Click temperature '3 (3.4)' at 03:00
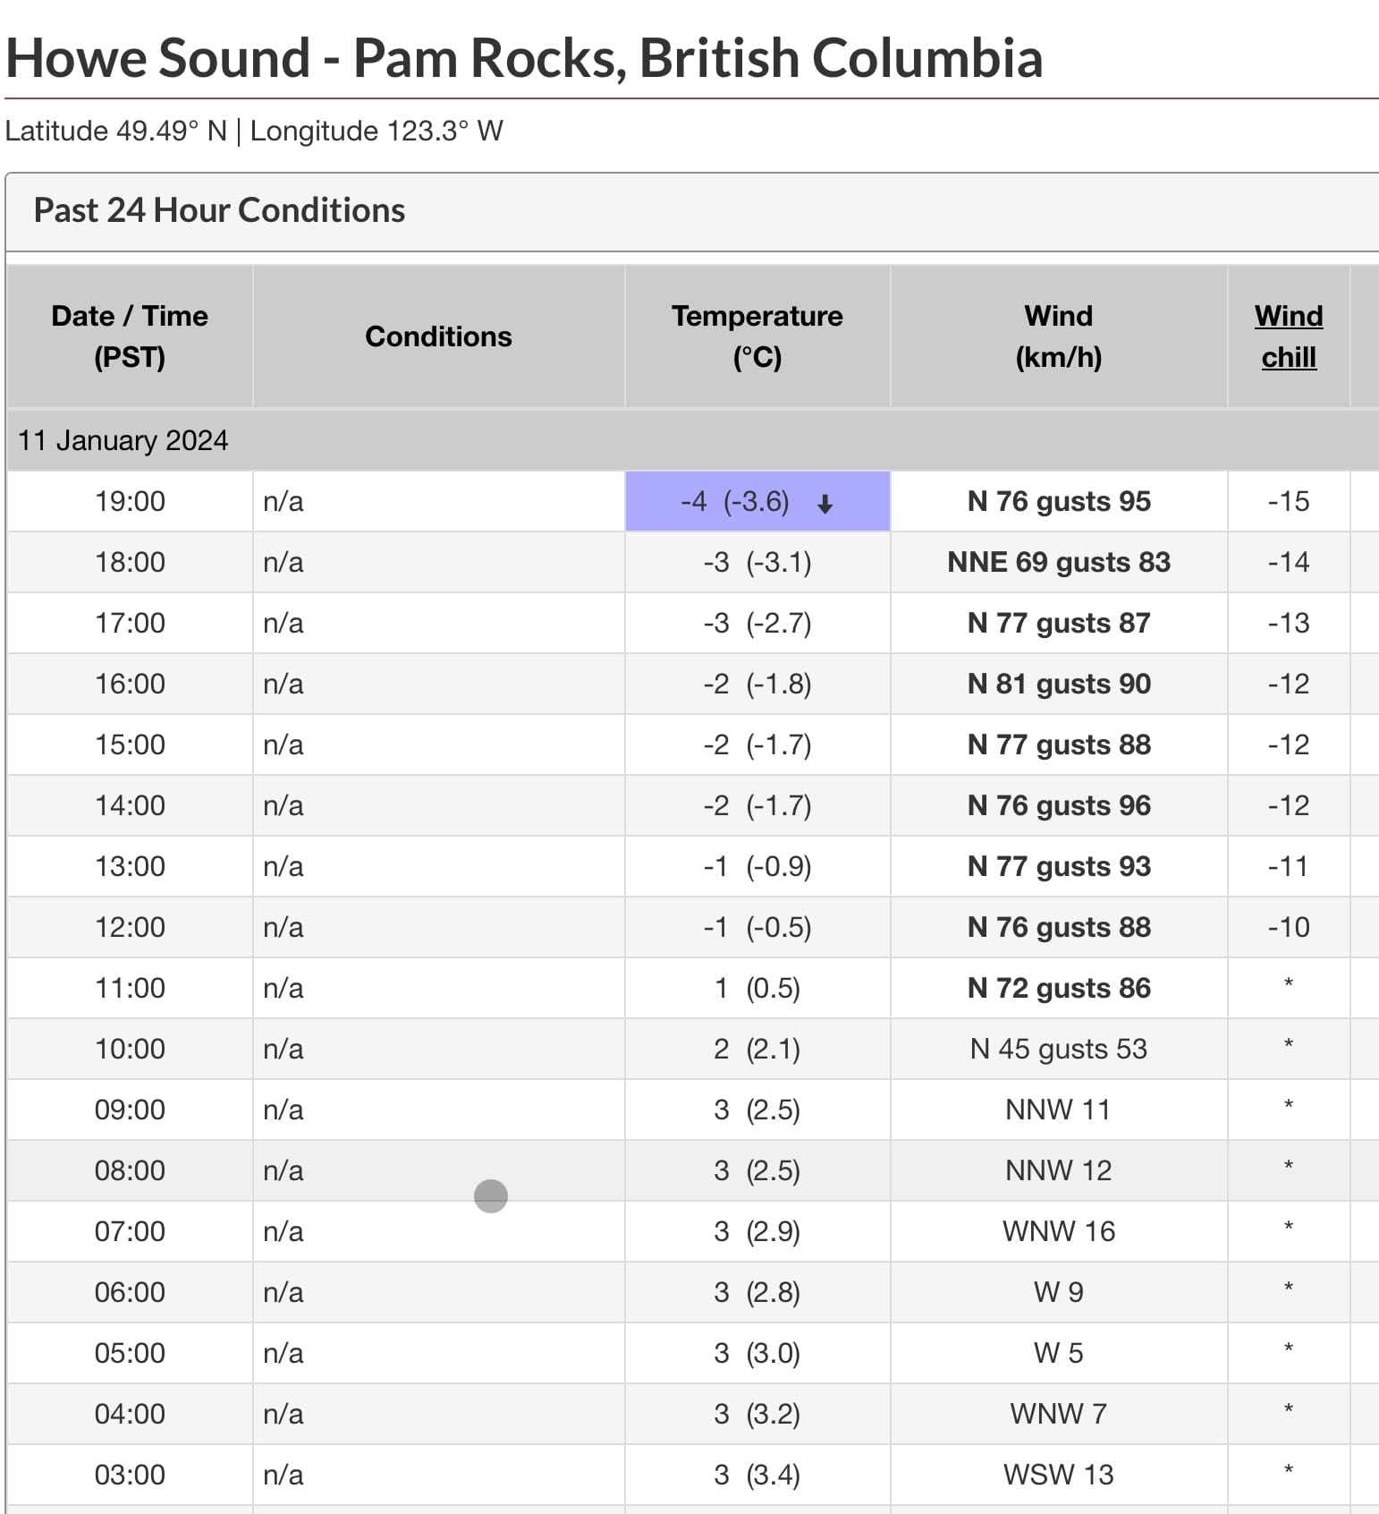 [757, 1475]
